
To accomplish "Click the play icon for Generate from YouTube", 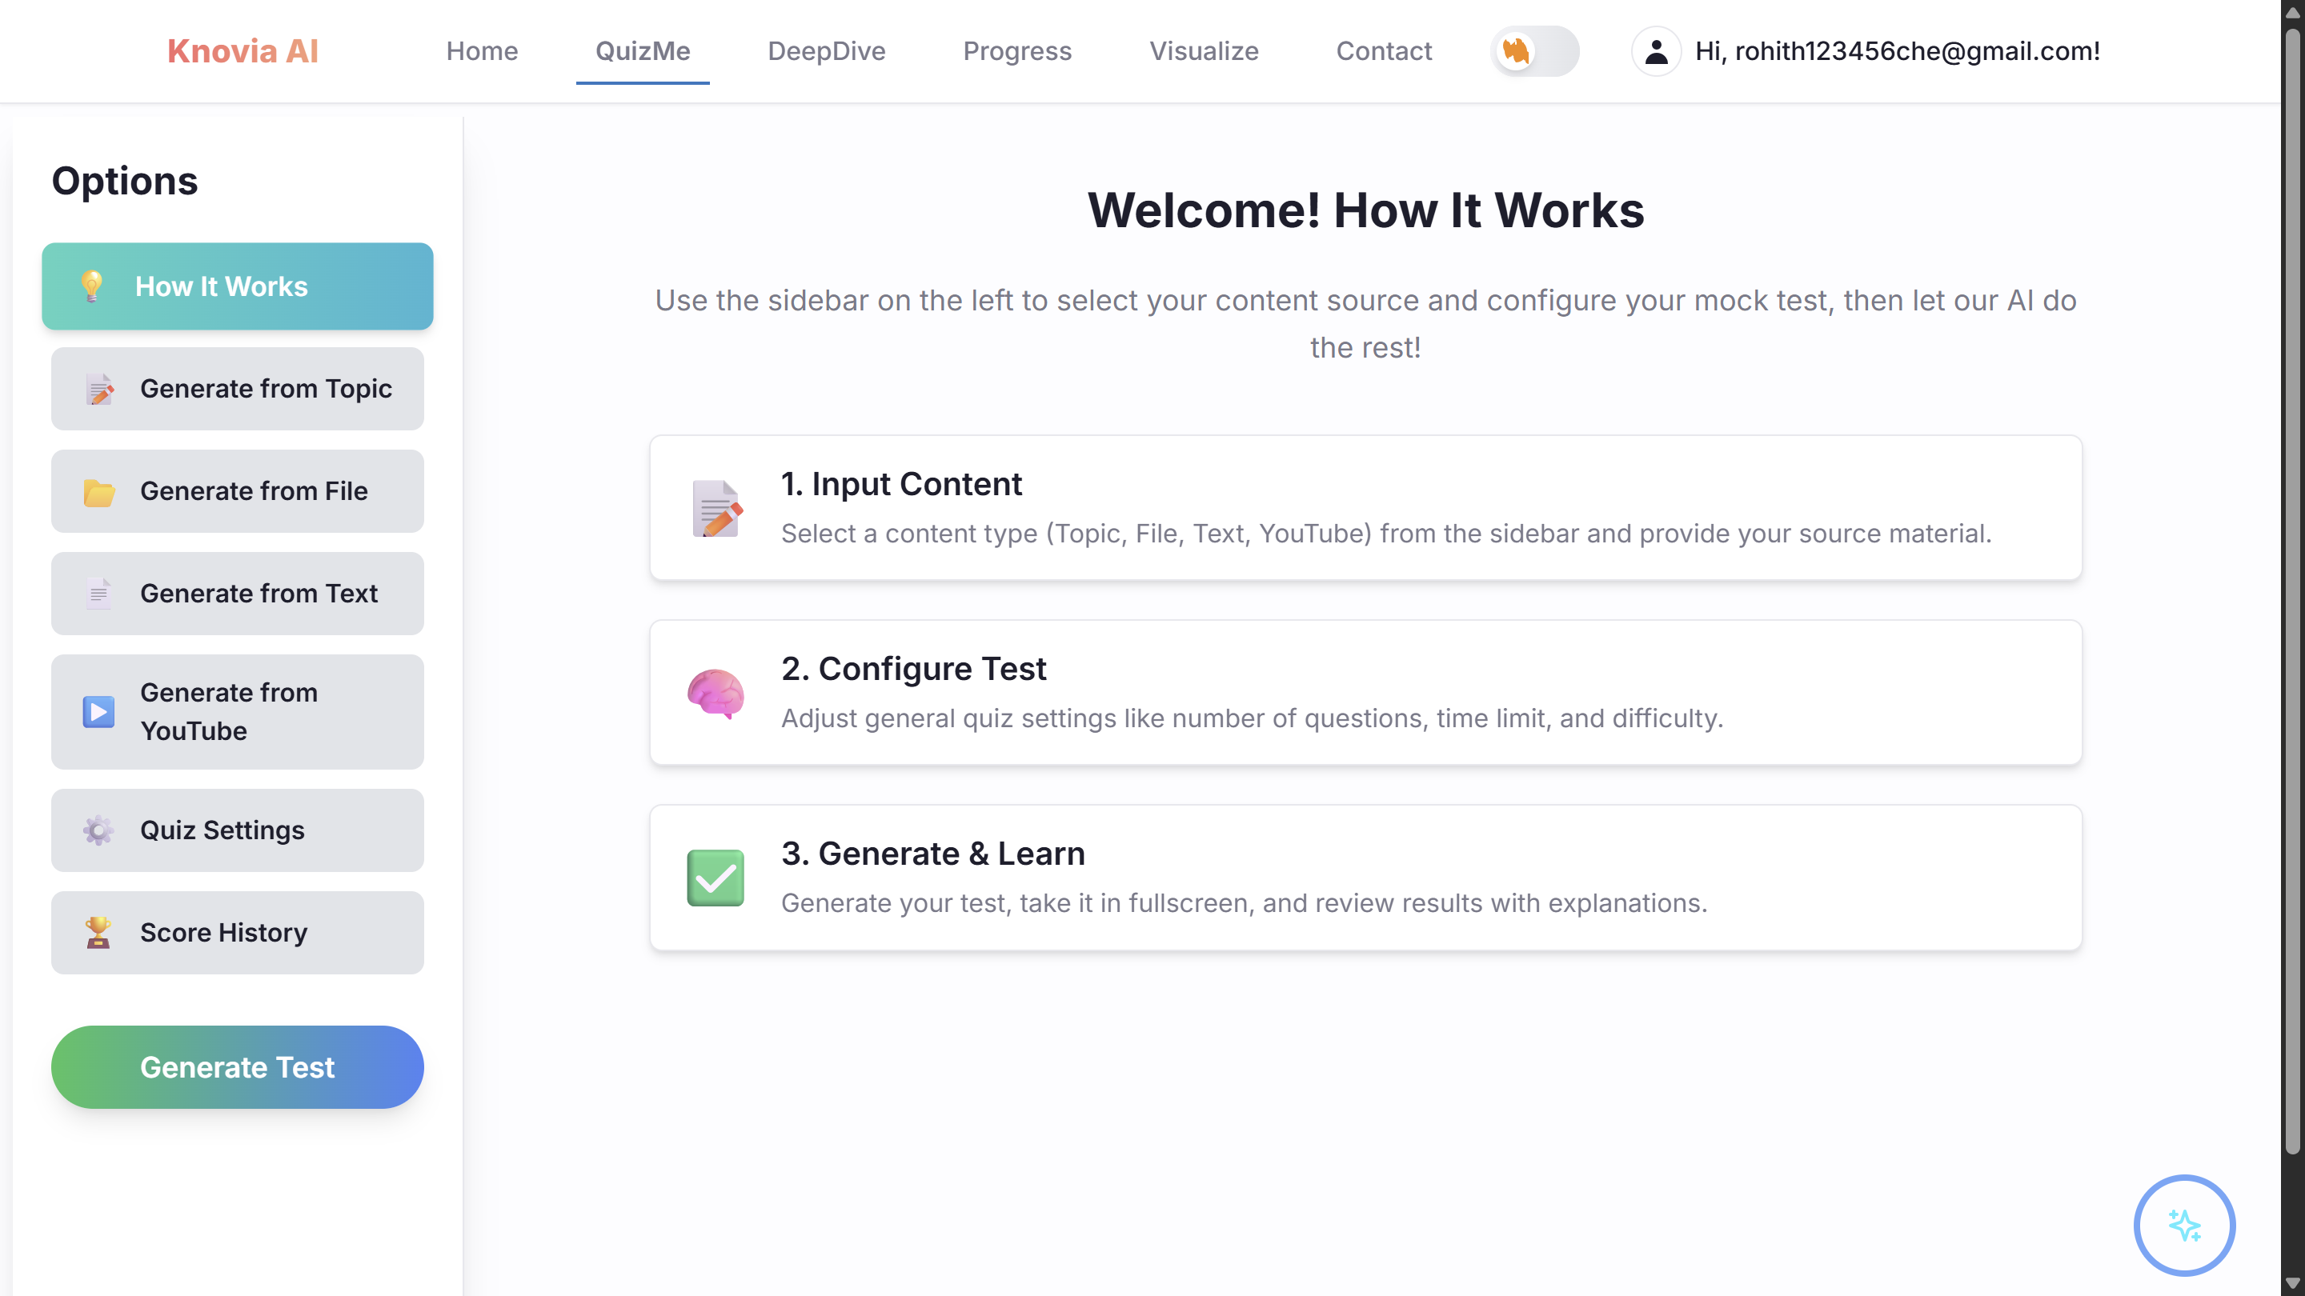I will tap(99, 712).
